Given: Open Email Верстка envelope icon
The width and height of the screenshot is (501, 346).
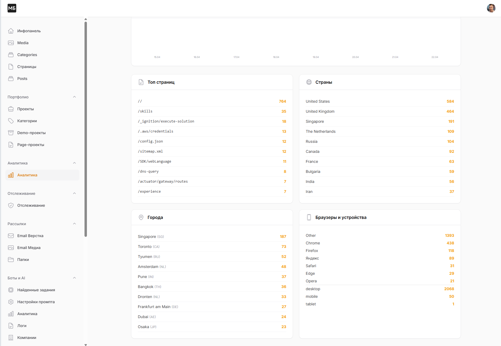Looking at the screenshot, I should 11,236.
